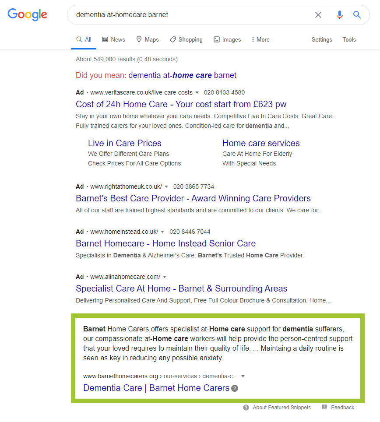Open 'Specialist Care At Home' ad

click(x=181, y=288)
